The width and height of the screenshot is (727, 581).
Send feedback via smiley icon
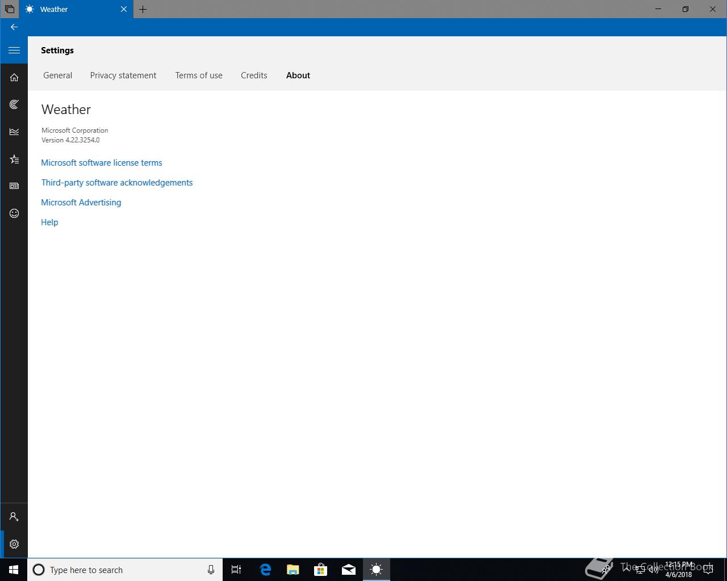pos(14,213)
